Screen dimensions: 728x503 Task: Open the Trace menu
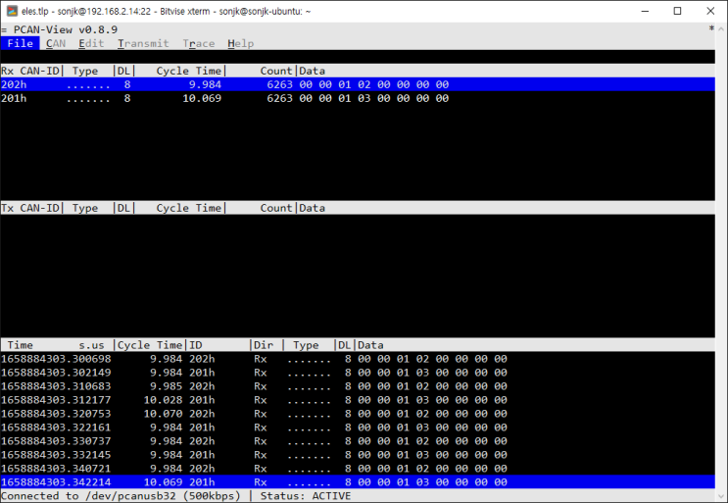198,43
